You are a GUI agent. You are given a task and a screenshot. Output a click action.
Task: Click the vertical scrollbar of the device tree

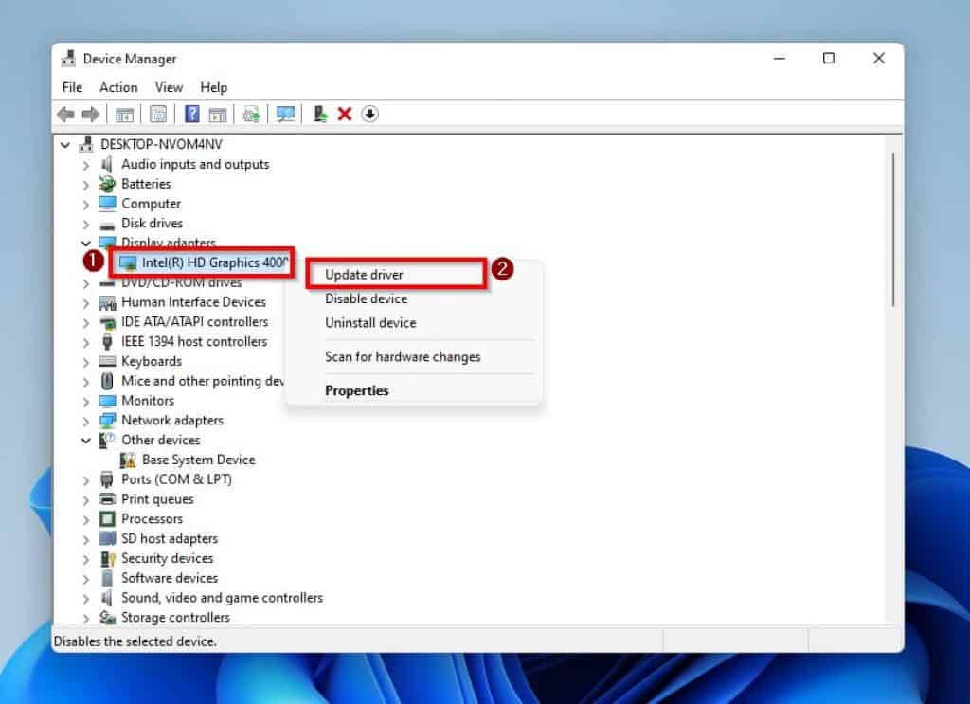[x=893, y=229]
